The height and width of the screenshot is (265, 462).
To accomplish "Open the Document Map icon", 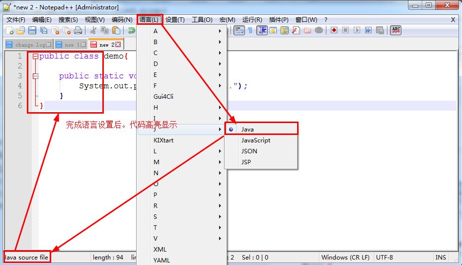I will pyautogui.click(x=285, y=30).
